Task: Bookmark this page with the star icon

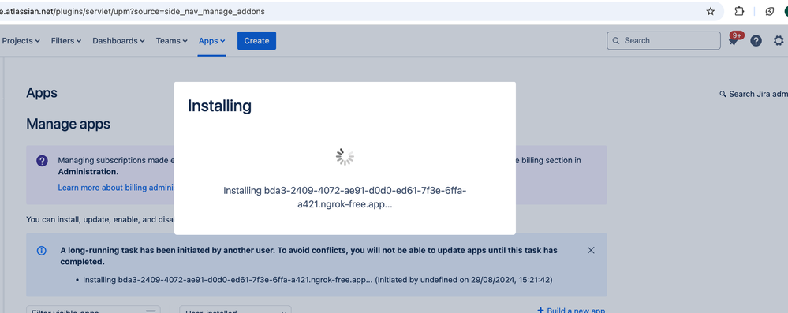Action: tap(710, 11)
